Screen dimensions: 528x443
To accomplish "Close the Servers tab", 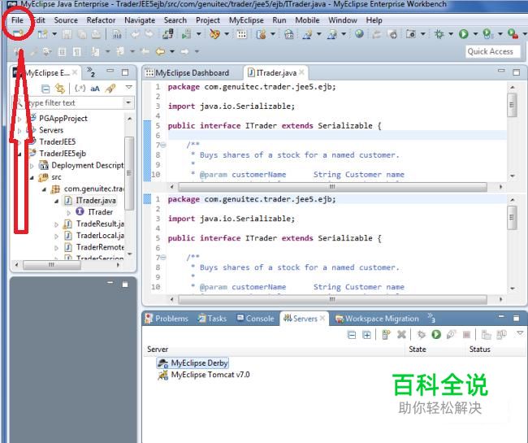I will [322, 319].
